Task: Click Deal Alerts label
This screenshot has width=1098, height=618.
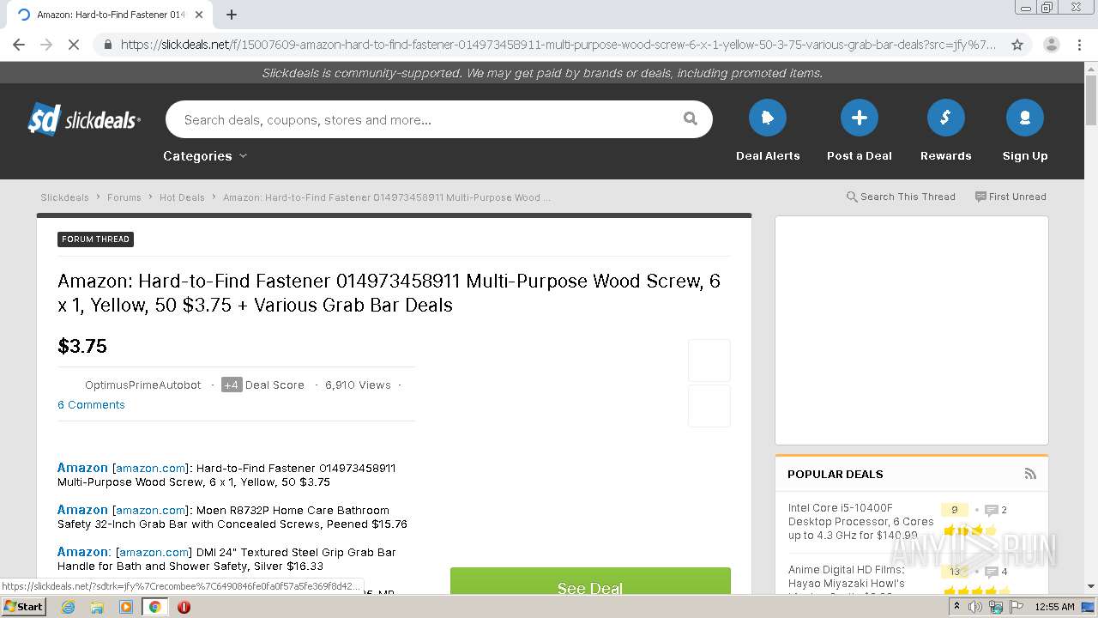Action: coord(768,156)
